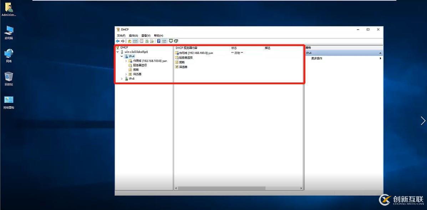The height and width of the screenshot is (210, 427).
Task: Maximize the DHCP window
Action: (x=368, y=29)
